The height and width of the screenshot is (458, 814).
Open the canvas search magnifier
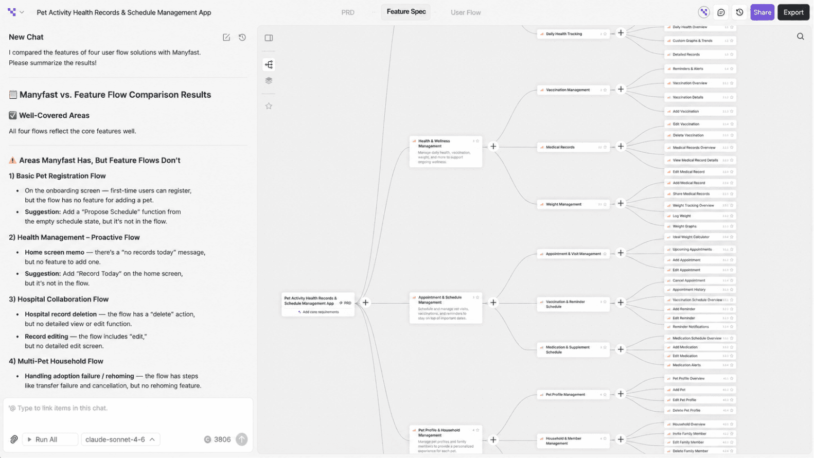click(800, 37)
